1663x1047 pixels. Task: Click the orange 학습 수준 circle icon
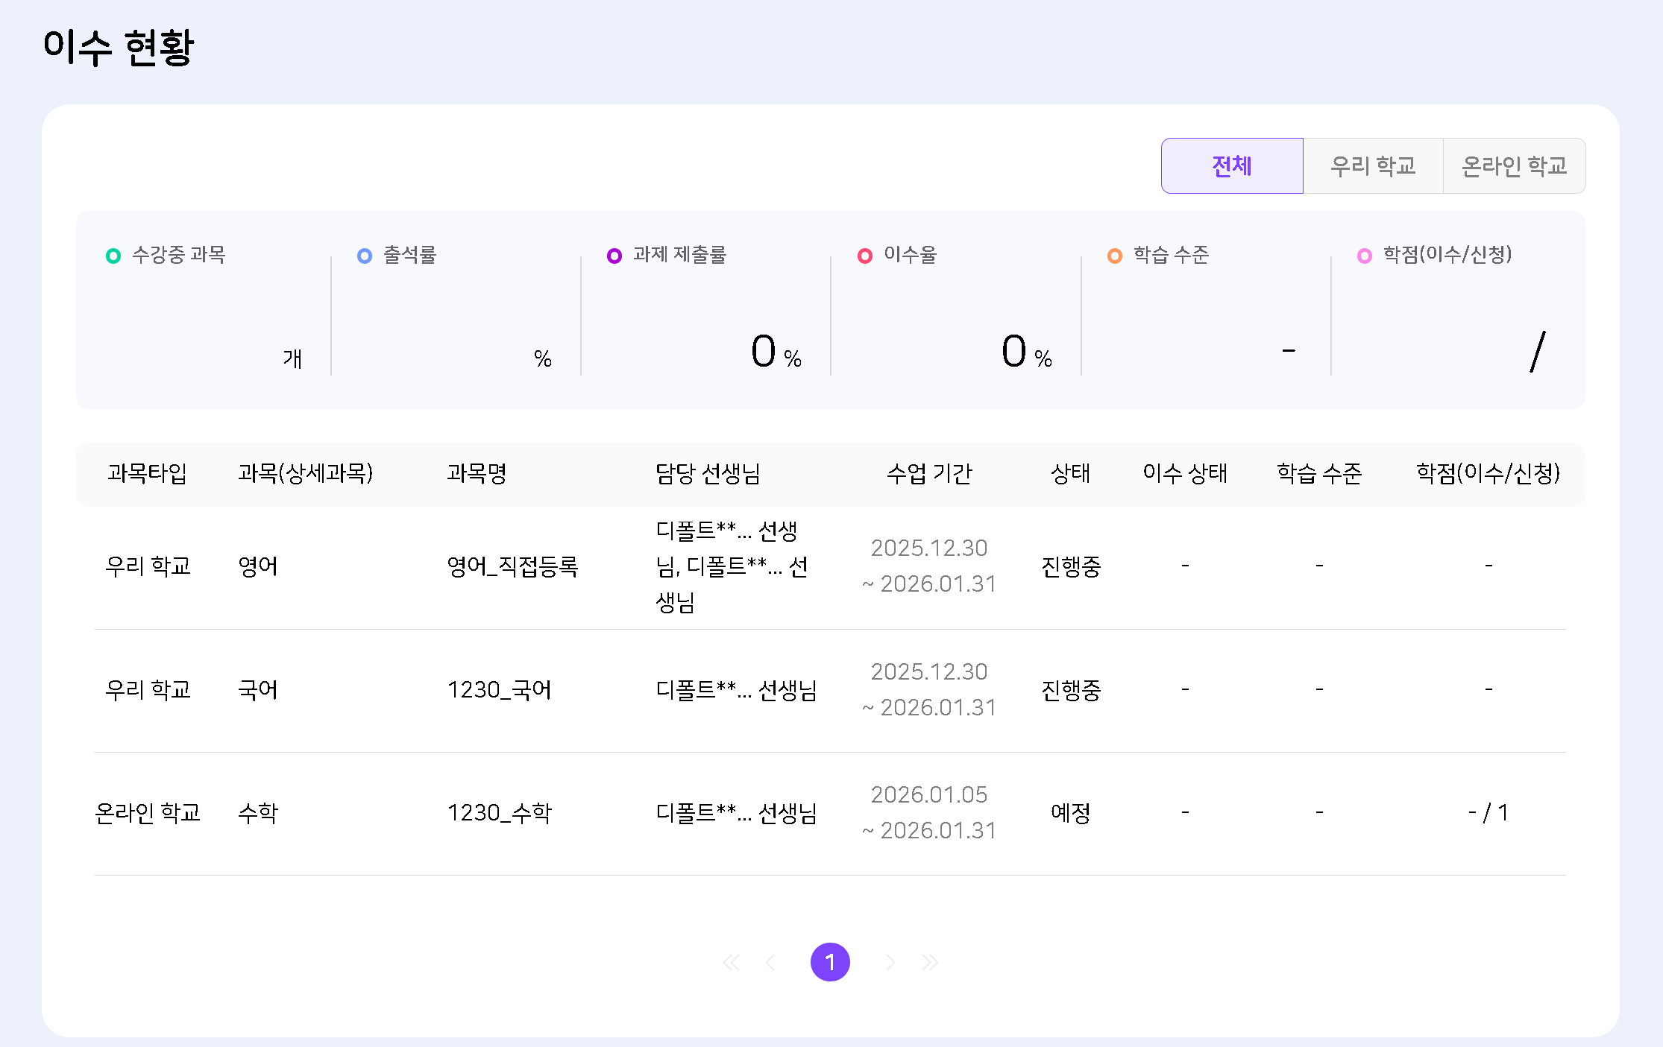pos(1115,256)
